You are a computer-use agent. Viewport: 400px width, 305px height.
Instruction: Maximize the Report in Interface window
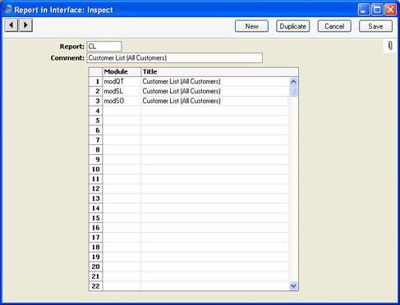[x=377, y=10]
